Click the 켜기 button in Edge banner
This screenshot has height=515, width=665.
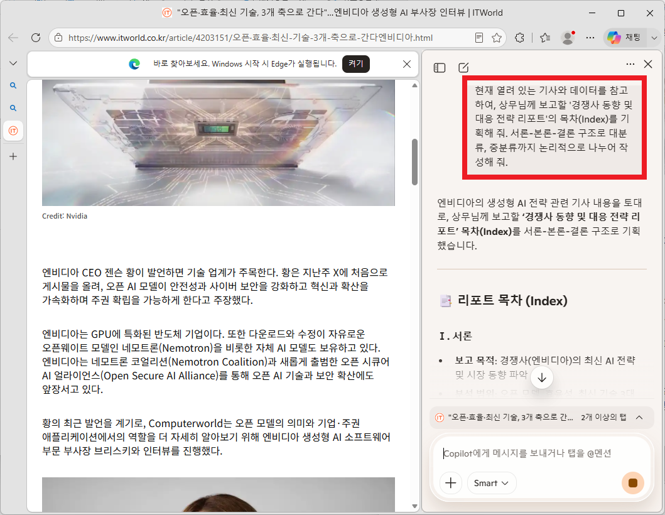point(356,63)
